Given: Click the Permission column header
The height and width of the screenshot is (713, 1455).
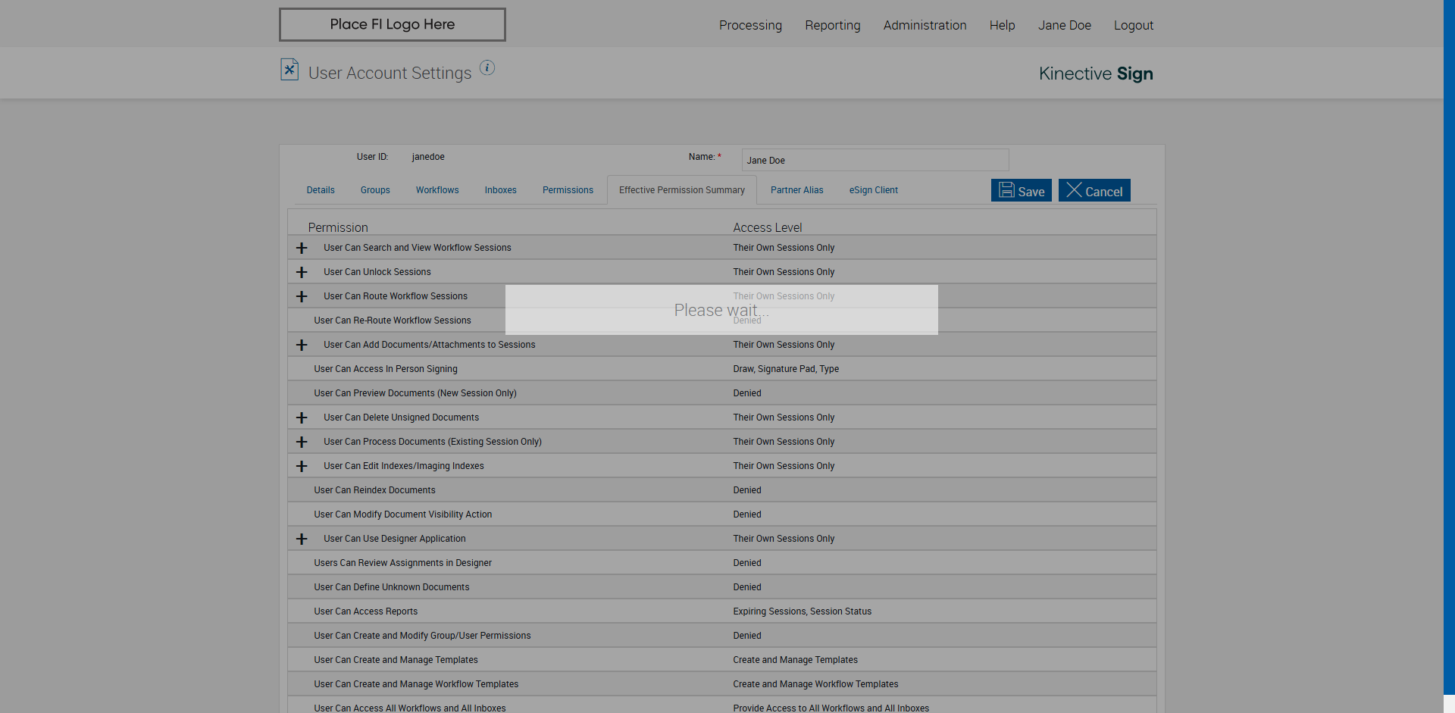Looking at the screenshot, I should pos(338,227).
